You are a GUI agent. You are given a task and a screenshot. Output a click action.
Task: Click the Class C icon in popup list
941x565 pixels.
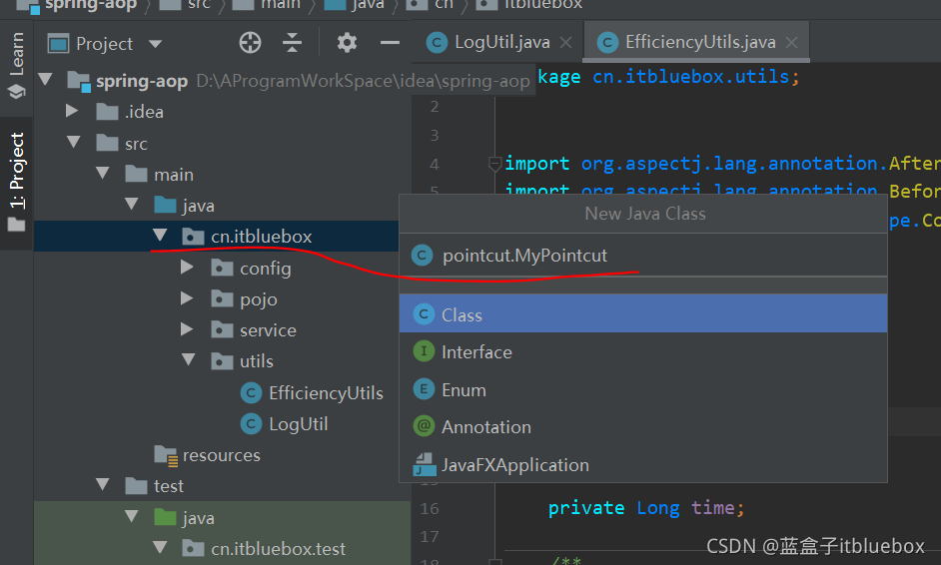click(424, 313)
